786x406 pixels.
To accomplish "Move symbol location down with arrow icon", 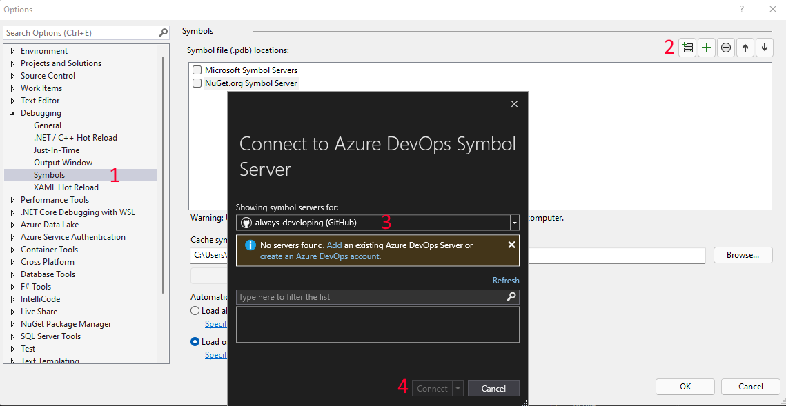I will tap(765, 48).
